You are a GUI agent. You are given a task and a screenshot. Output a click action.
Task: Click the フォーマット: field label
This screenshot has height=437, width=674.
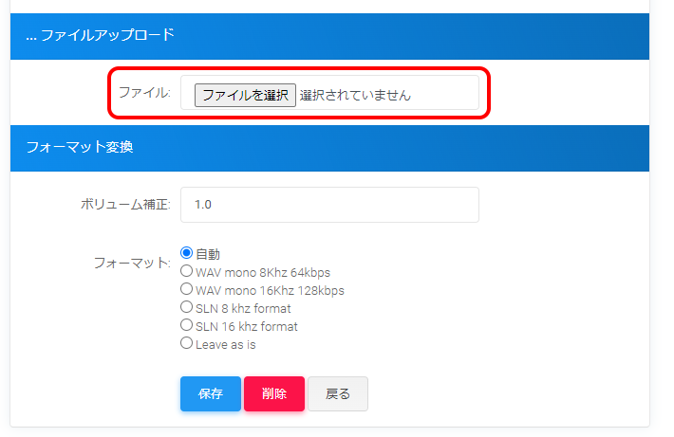coord(132,263)
